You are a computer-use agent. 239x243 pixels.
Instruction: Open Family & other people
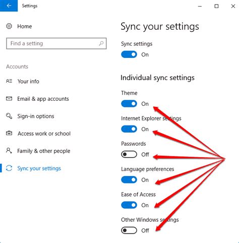44,151
